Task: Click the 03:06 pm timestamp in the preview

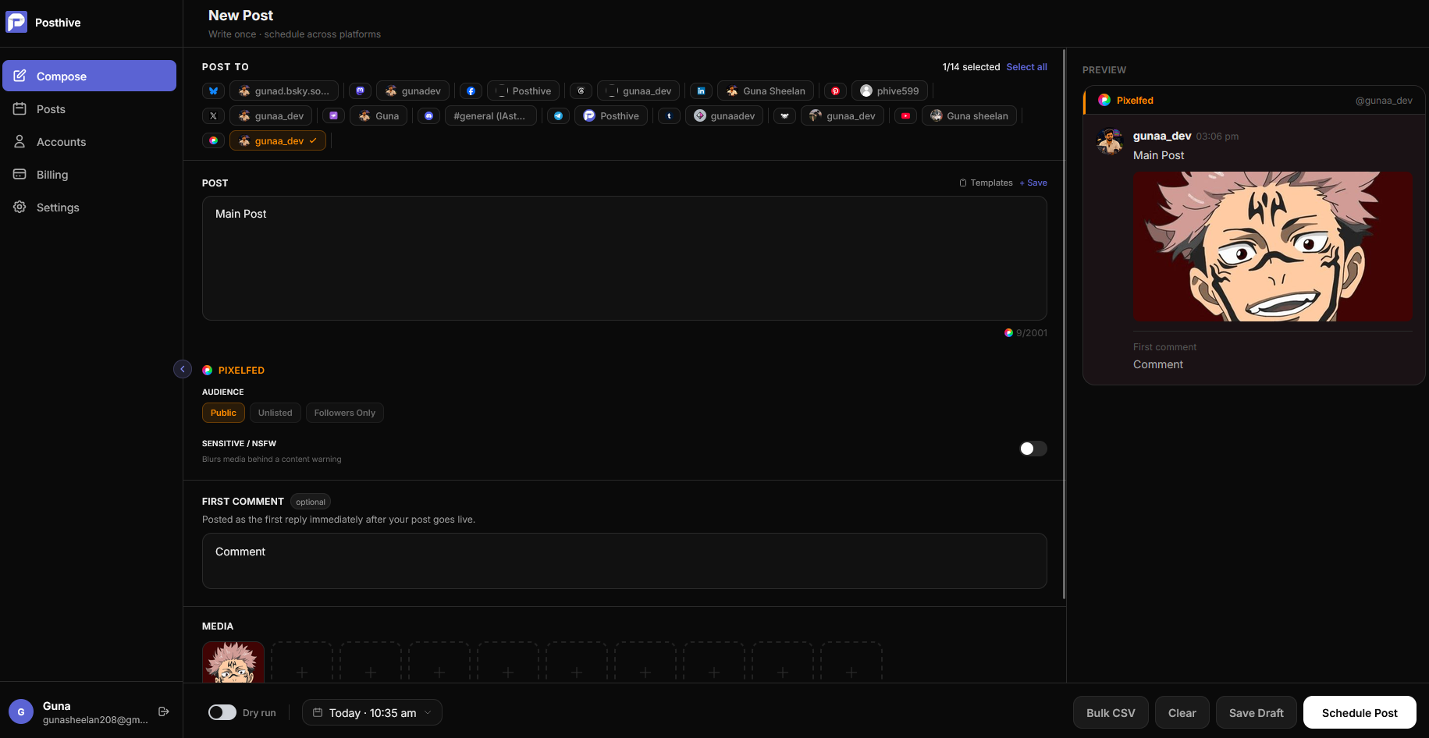Action: click(1217, 137)
